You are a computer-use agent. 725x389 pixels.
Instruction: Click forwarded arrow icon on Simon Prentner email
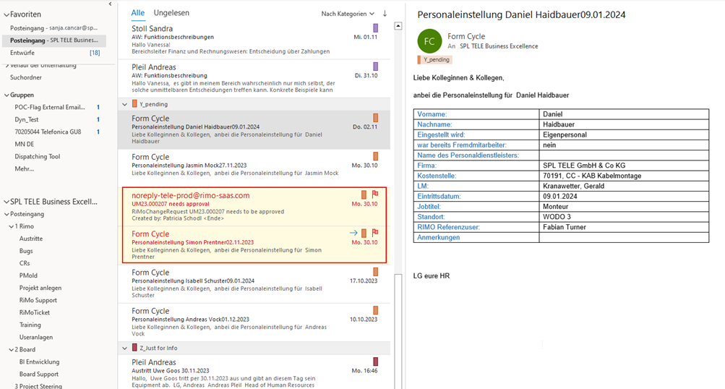point(353,233)
